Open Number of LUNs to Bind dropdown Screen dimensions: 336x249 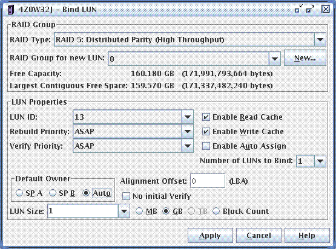coord(320,161)
